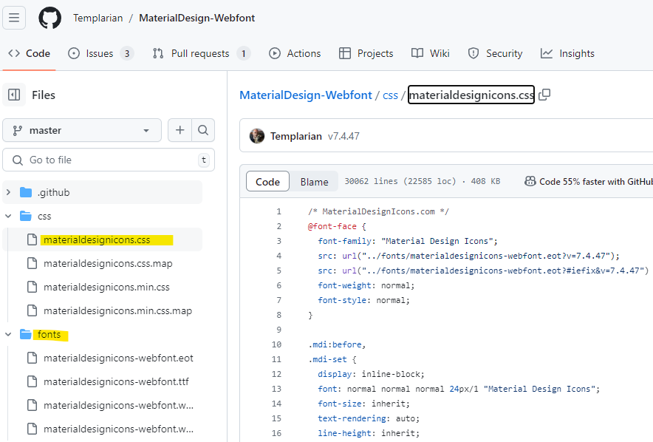653x442 pixels.
Task: Click the @font-face code text
Action: (332, 227)
